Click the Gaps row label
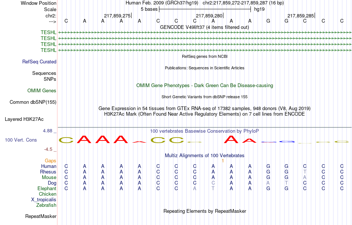Screen dimensions: 352x225 pos(50,161)
